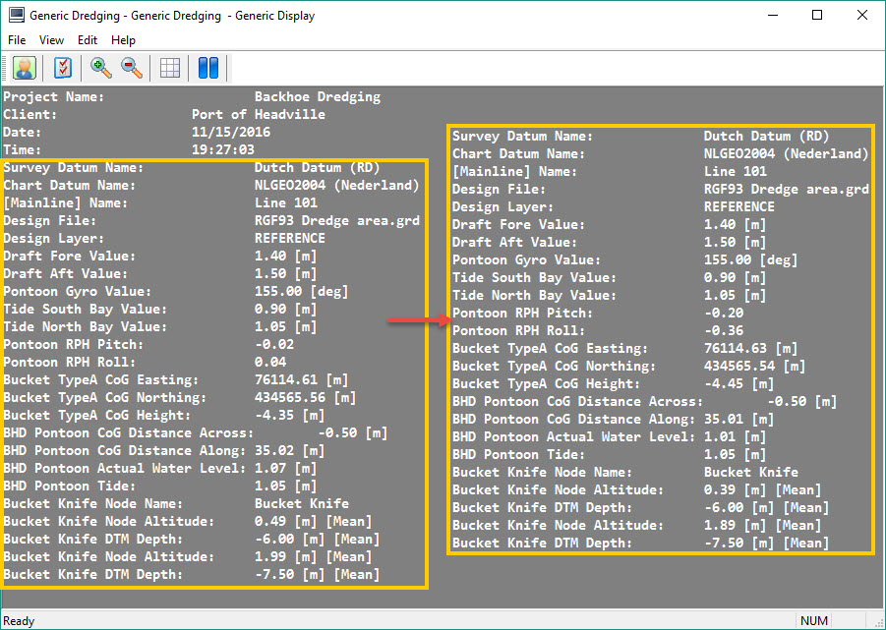The image size is (886, 630).
Task: Open the Edit menu
Action: (88, 40)
